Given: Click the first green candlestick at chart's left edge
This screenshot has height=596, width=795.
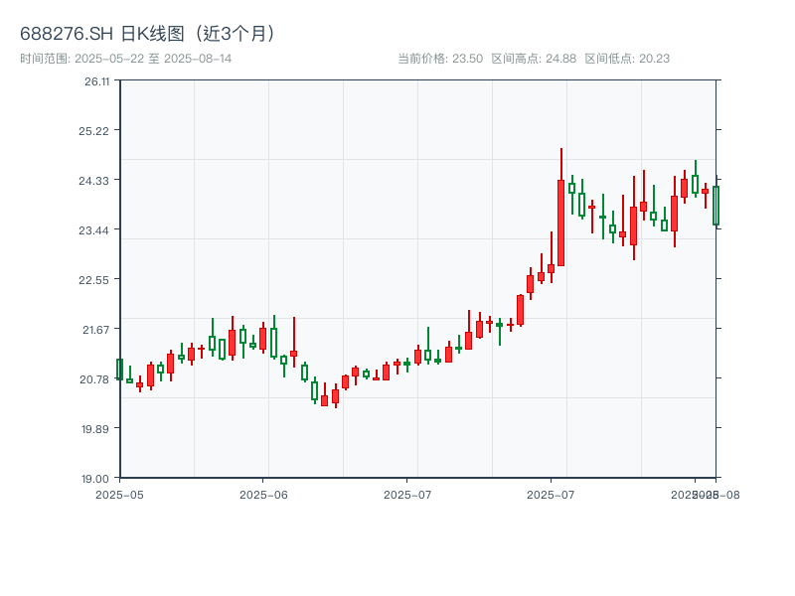Looking at the screenshot, I should pyautogui.click(x=119, y=369).
